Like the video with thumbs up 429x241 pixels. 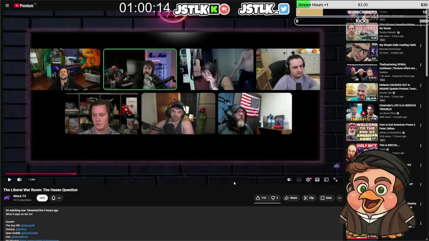(261, 198)
